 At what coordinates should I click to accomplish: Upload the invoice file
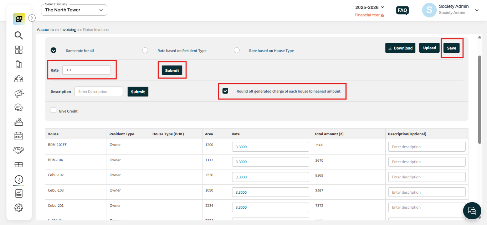[x=429, y=48]
